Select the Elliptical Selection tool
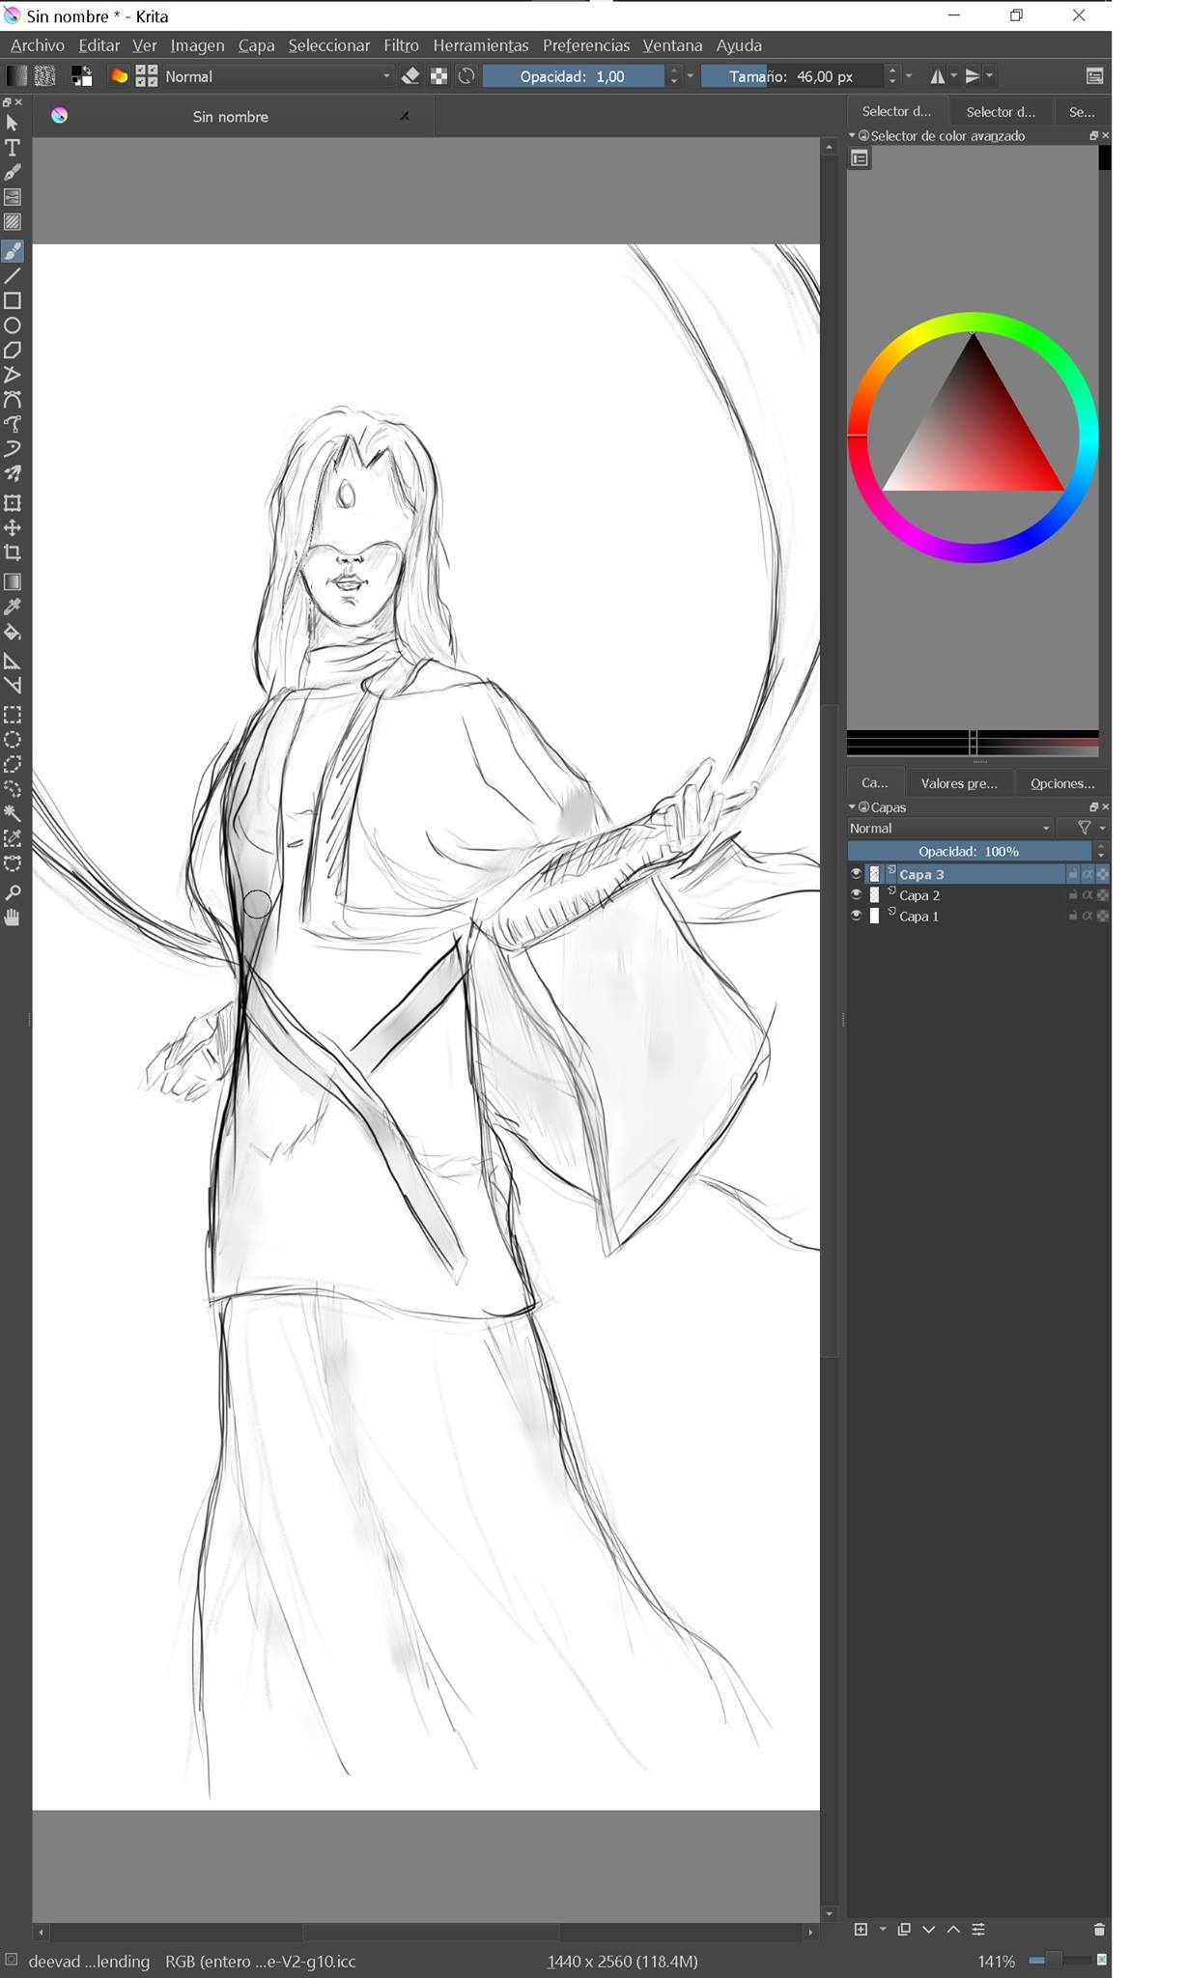 13,740
